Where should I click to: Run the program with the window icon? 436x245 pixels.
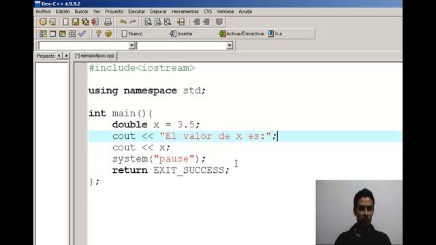tap(53, 33)
